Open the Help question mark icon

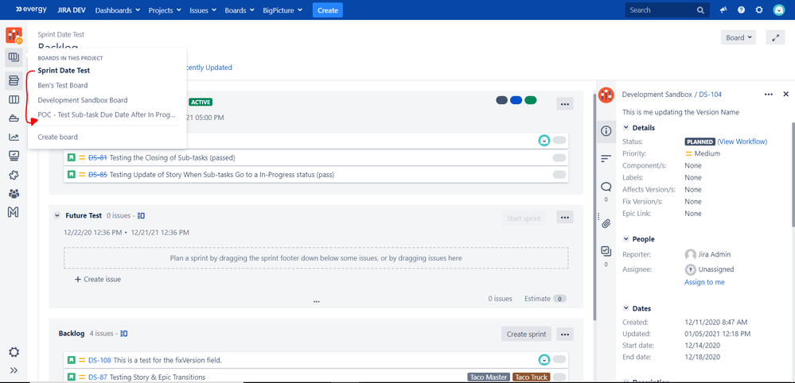[x=741, y=10]
